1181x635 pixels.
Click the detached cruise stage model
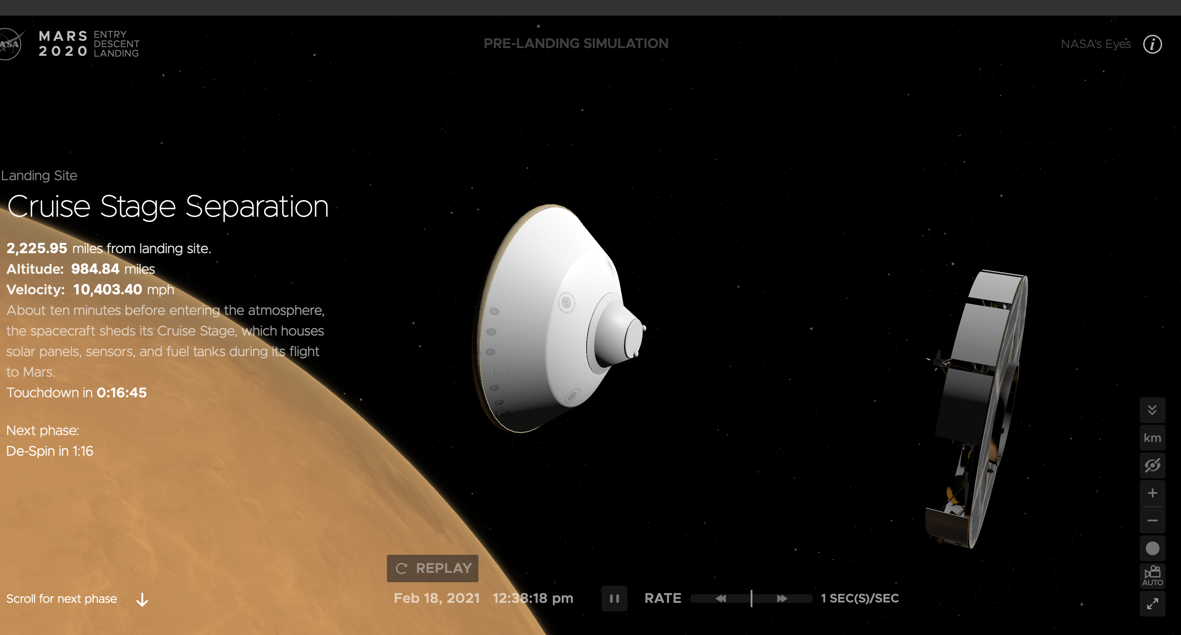pyautogui.click(x=977, y=410)
